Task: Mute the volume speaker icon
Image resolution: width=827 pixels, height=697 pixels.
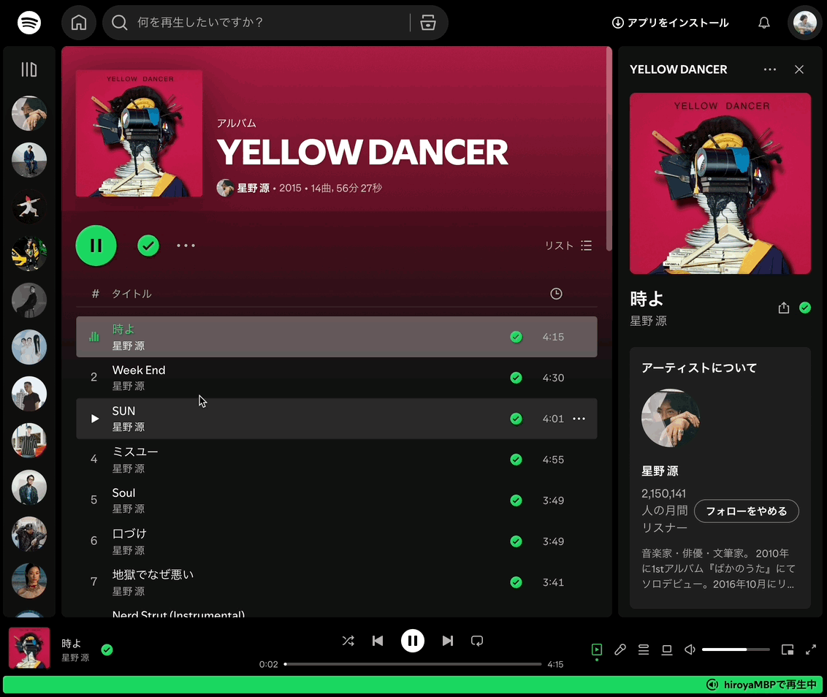Action: click(x=690, y=650)
